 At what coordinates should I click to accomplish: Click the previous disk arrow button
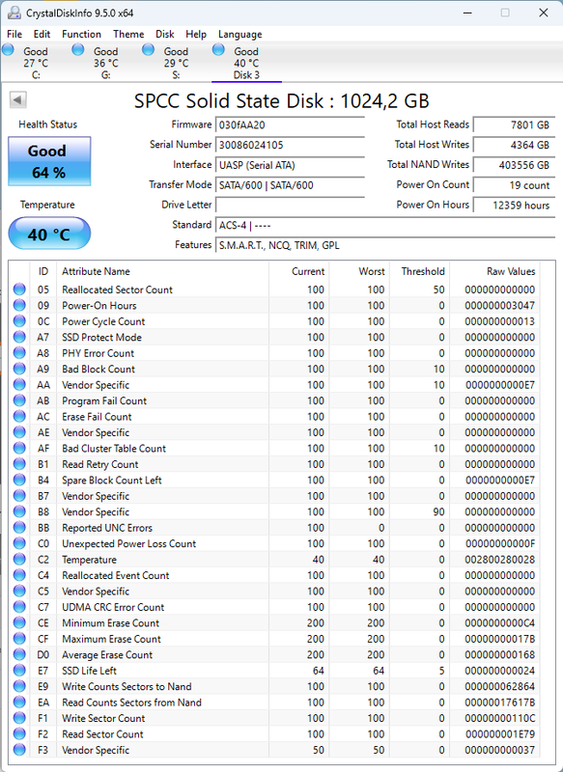(17, 100)
